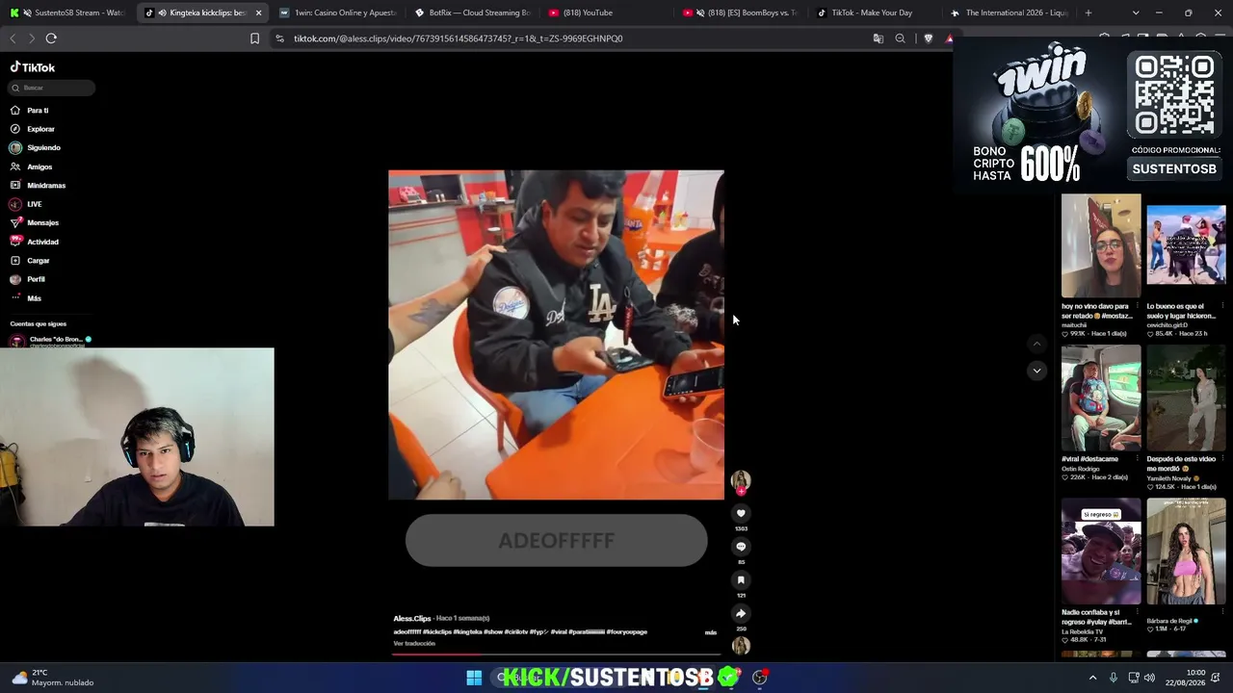
Task: Show hidden system tray icons
Action: point(1092,678)
